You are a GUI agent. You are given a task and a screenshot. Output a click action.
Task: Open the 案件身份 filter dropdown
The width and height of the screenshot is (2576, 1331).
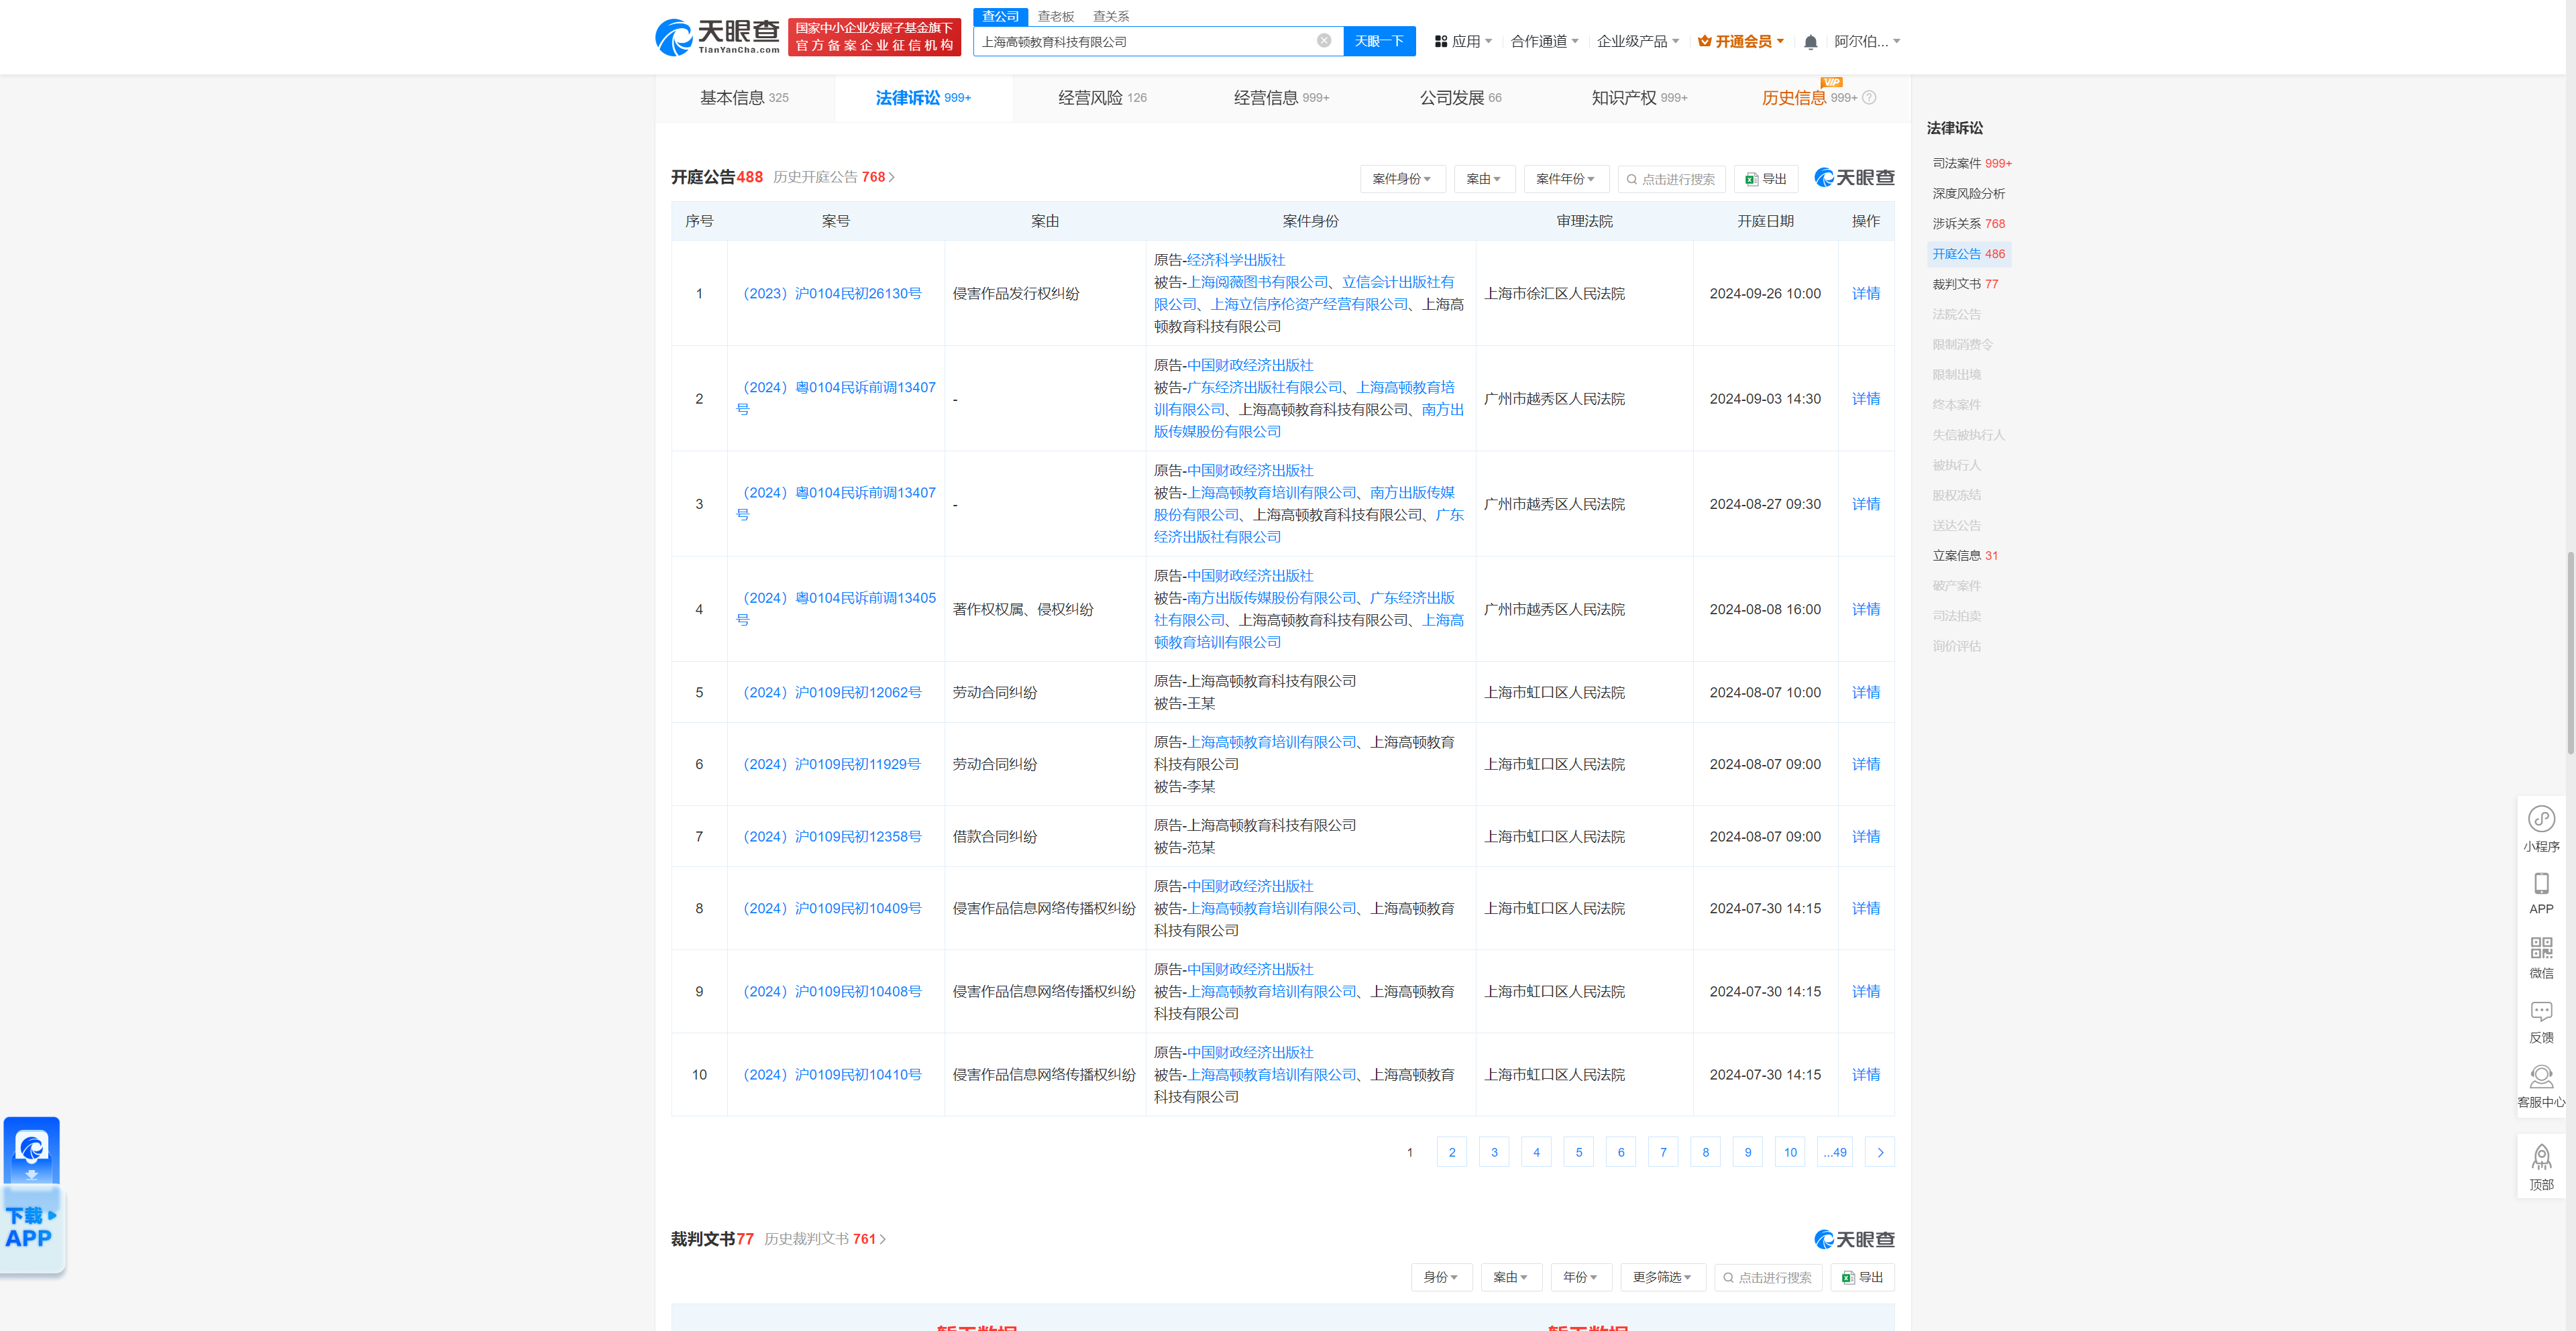1402,178
